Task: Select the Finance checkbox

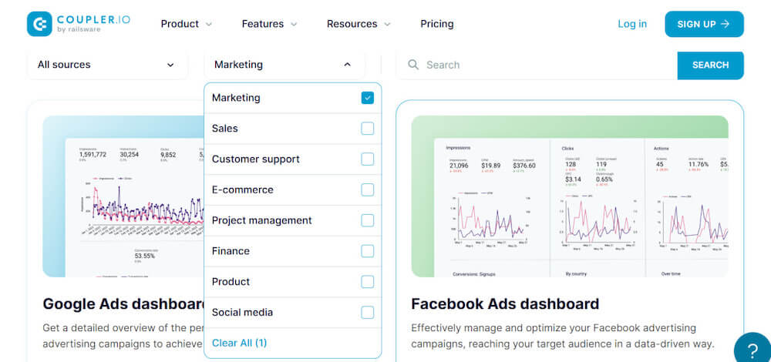Action: (368, 251)
